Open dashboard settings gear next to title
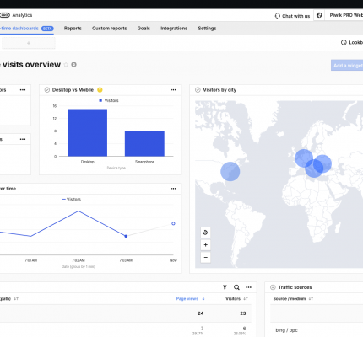The width and height of the screenshot is (363, 337). tap(73, 65)
